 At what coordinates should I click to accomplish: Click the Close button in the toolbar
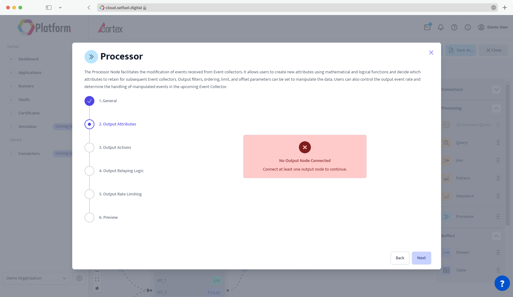tap(494, 50)
